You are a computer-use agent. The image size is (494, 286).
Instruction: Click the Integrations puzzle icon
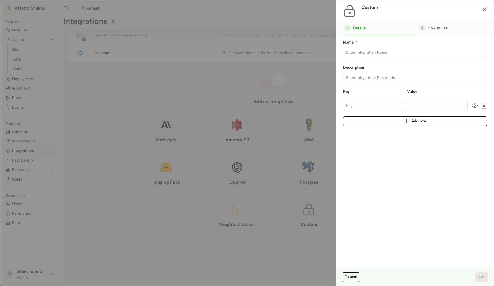(x=8, y=151)
